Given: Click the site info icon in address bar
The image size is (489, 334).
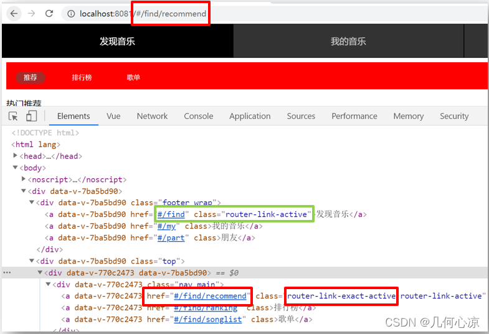Looking at the screenshot, I should (x=71, y=14).
